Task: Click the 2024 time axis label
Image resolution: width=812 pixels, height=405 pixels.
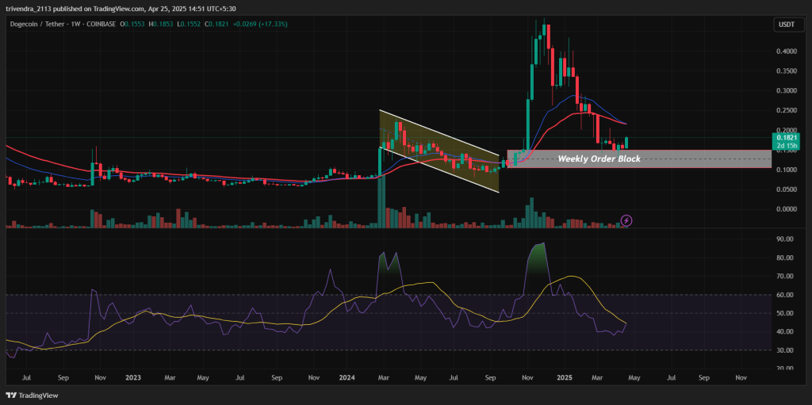Action: (x=346, y=379)
